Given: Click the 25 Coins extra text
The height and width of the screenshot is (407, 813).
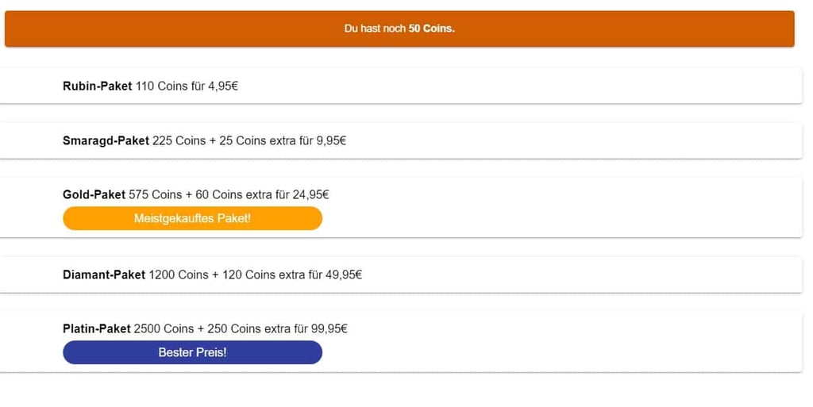Looking at the screenshot, I should 257,140.
